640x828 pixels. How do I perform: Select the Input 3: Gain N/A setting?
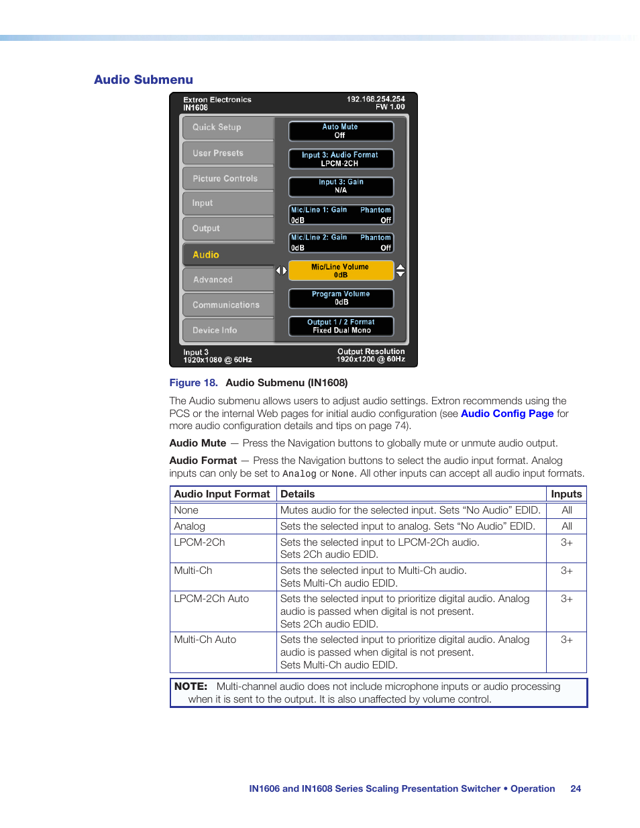pyautogui.click(x=341, y=186)
